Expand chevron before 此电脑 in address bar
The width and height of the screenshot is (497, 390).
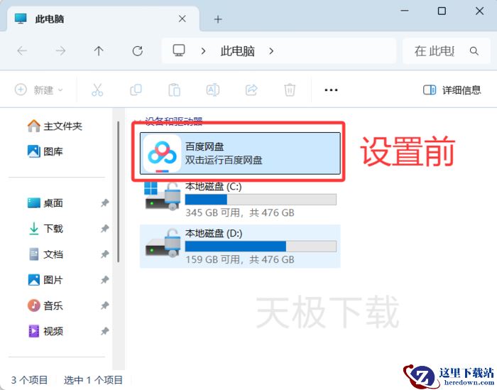(204, 51)
